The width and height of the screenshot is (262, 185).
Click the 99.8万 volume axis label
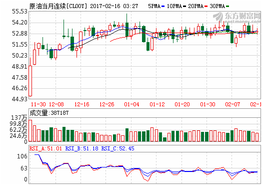18,124
